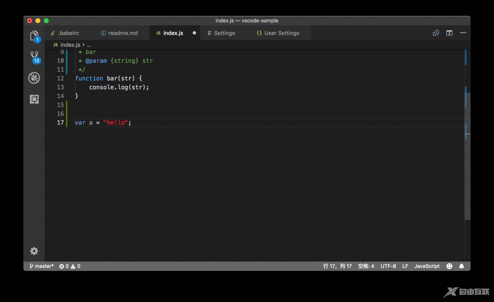The height and width of the screenshot is (302, 494).
Task: Click the warnings count in status bar
Action: tap(76, 266)
